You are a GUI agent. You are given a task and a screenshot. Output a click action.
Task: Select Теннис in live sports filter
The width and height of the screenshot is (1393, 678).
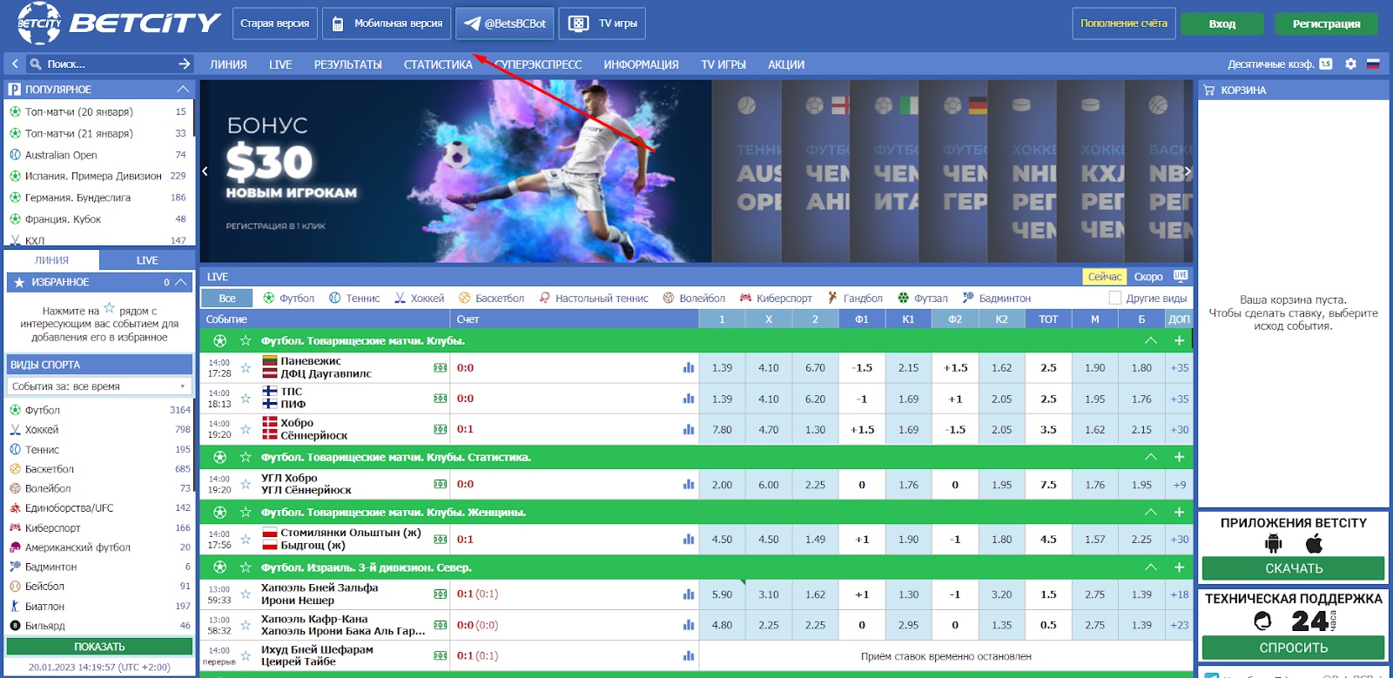354,298
